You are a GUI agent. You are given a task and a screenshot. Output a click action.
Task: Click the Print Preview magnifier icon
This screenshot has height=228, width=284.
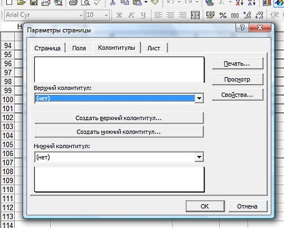pos(86,2)
